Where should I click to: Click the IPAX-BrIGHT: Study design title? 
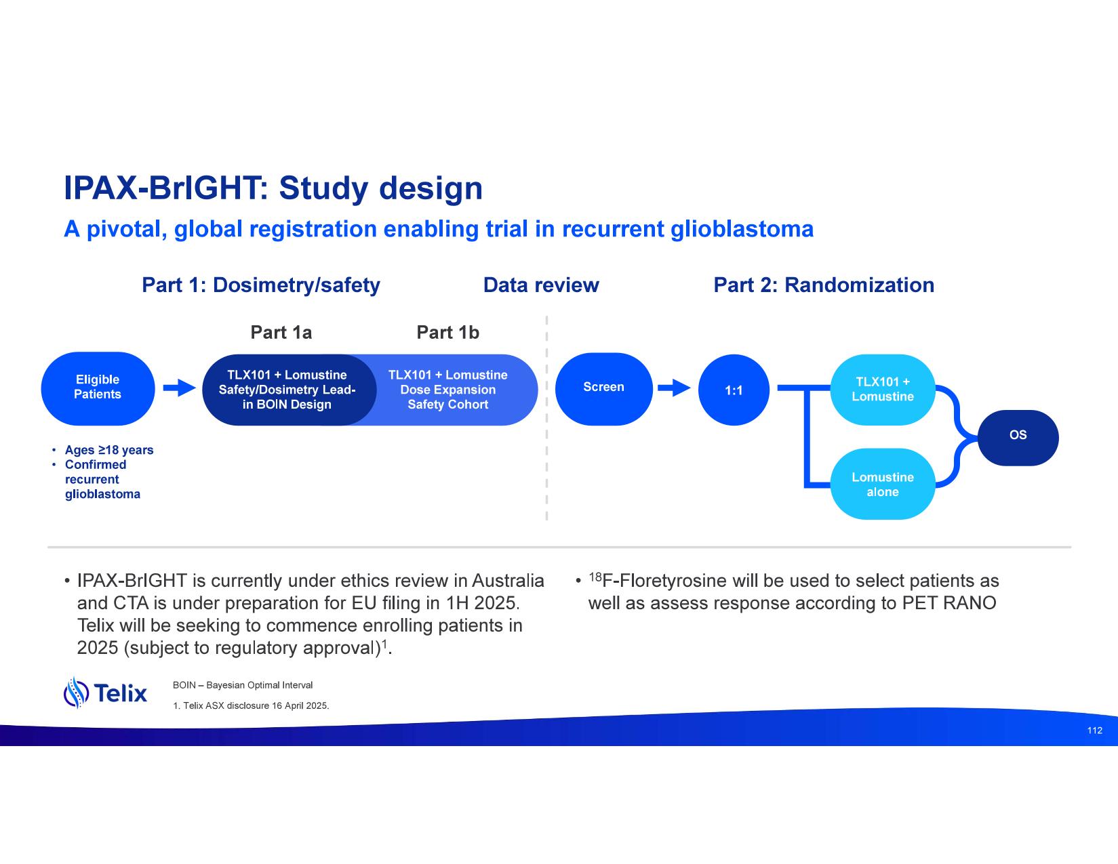pos(273,188)
